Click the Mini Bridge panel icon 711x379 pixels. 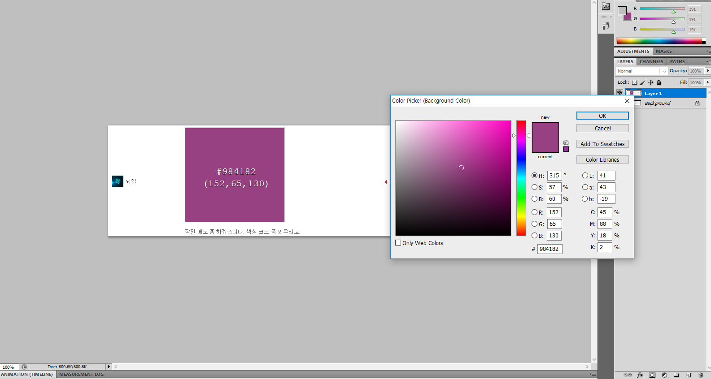coord(606,7)
